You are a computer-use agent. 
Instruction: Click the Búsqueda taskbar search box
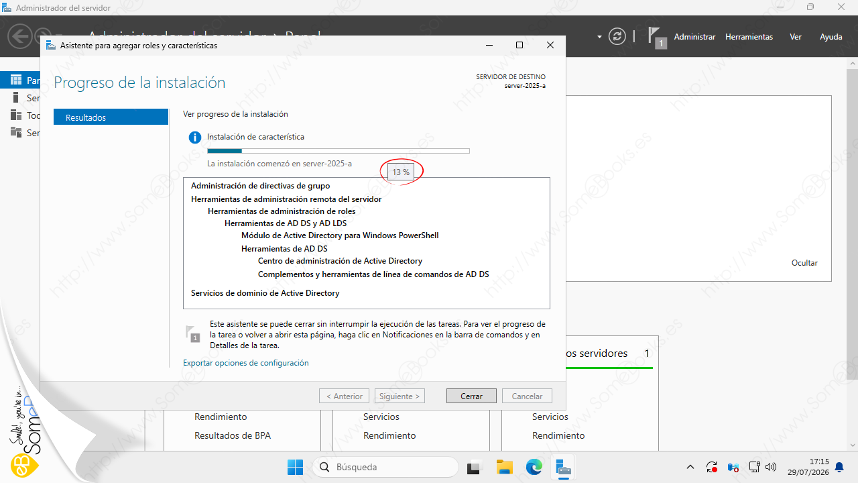tap(385, 467)
